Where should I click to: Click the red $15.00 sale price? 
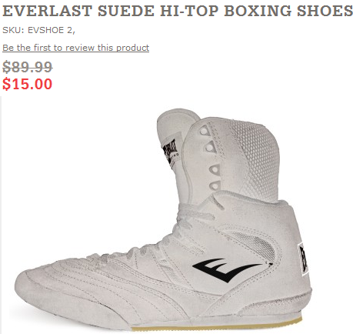click(27, 84)
